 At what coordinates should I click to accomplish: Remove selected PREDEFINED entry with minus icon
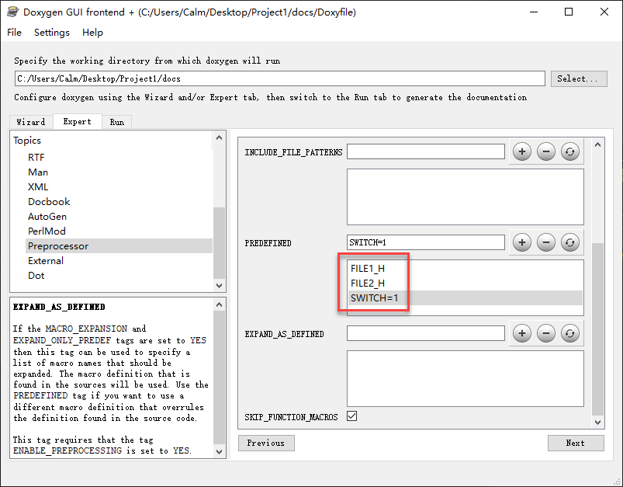click(546, 242)
